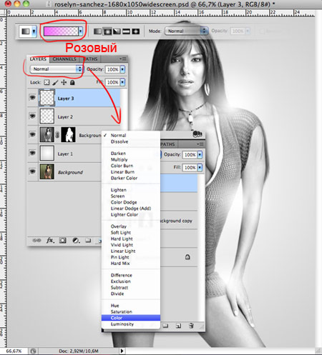Open main Layers panel menu icon

[123, 59]
